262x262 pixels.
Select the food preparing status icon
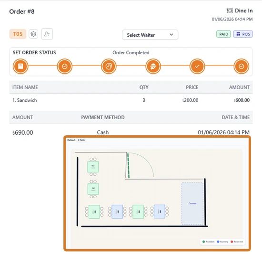coord(109,66)
